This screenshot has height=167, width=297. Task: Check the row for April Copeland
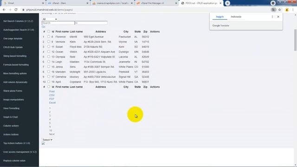[49, 82]
